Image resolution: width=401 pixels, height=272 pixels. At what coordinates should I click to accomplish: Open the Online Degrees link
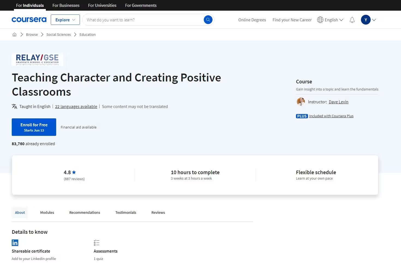click(x=252, y=20)
